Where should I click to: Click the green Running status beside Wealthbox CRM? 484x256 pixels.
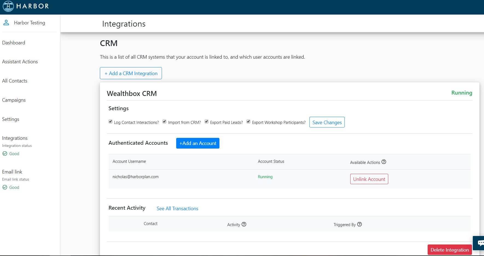(462, 93)
